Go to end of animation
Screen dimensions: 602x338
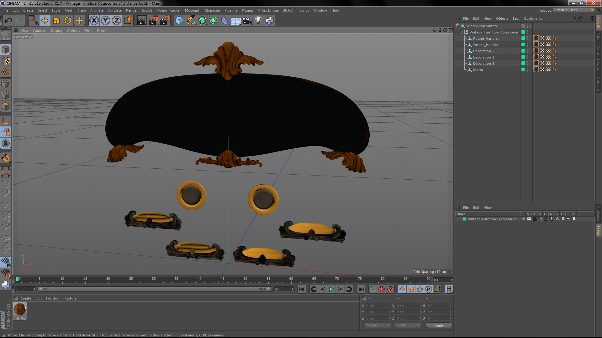tap(361, 289)
